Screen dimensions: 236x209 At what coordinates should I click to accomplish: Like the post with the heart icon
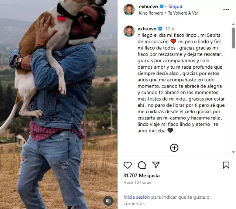(127, 165)
